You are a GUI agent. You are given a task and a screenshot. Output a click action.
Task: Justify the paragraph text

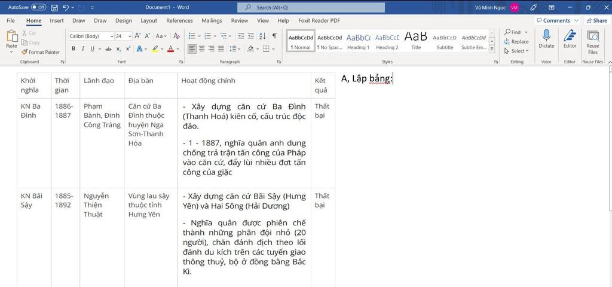tap(221, 49)
